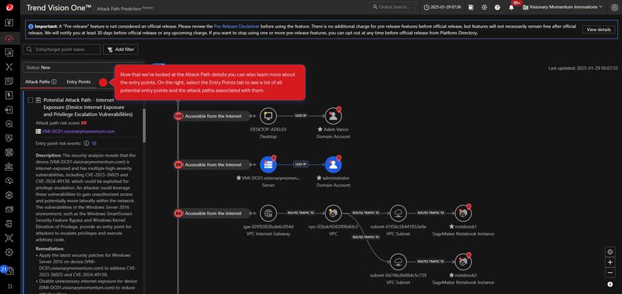Viewport: 622px width, 294px height.
Task: Click the risk score 100 badge
Action: (179, 116)
